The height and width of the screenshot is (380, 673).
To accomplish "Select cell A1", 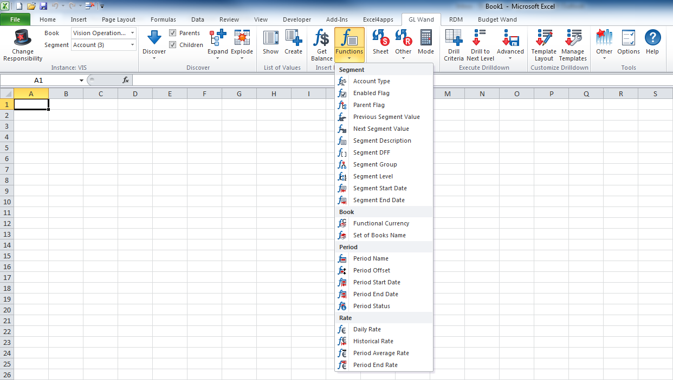I will 31,104.
